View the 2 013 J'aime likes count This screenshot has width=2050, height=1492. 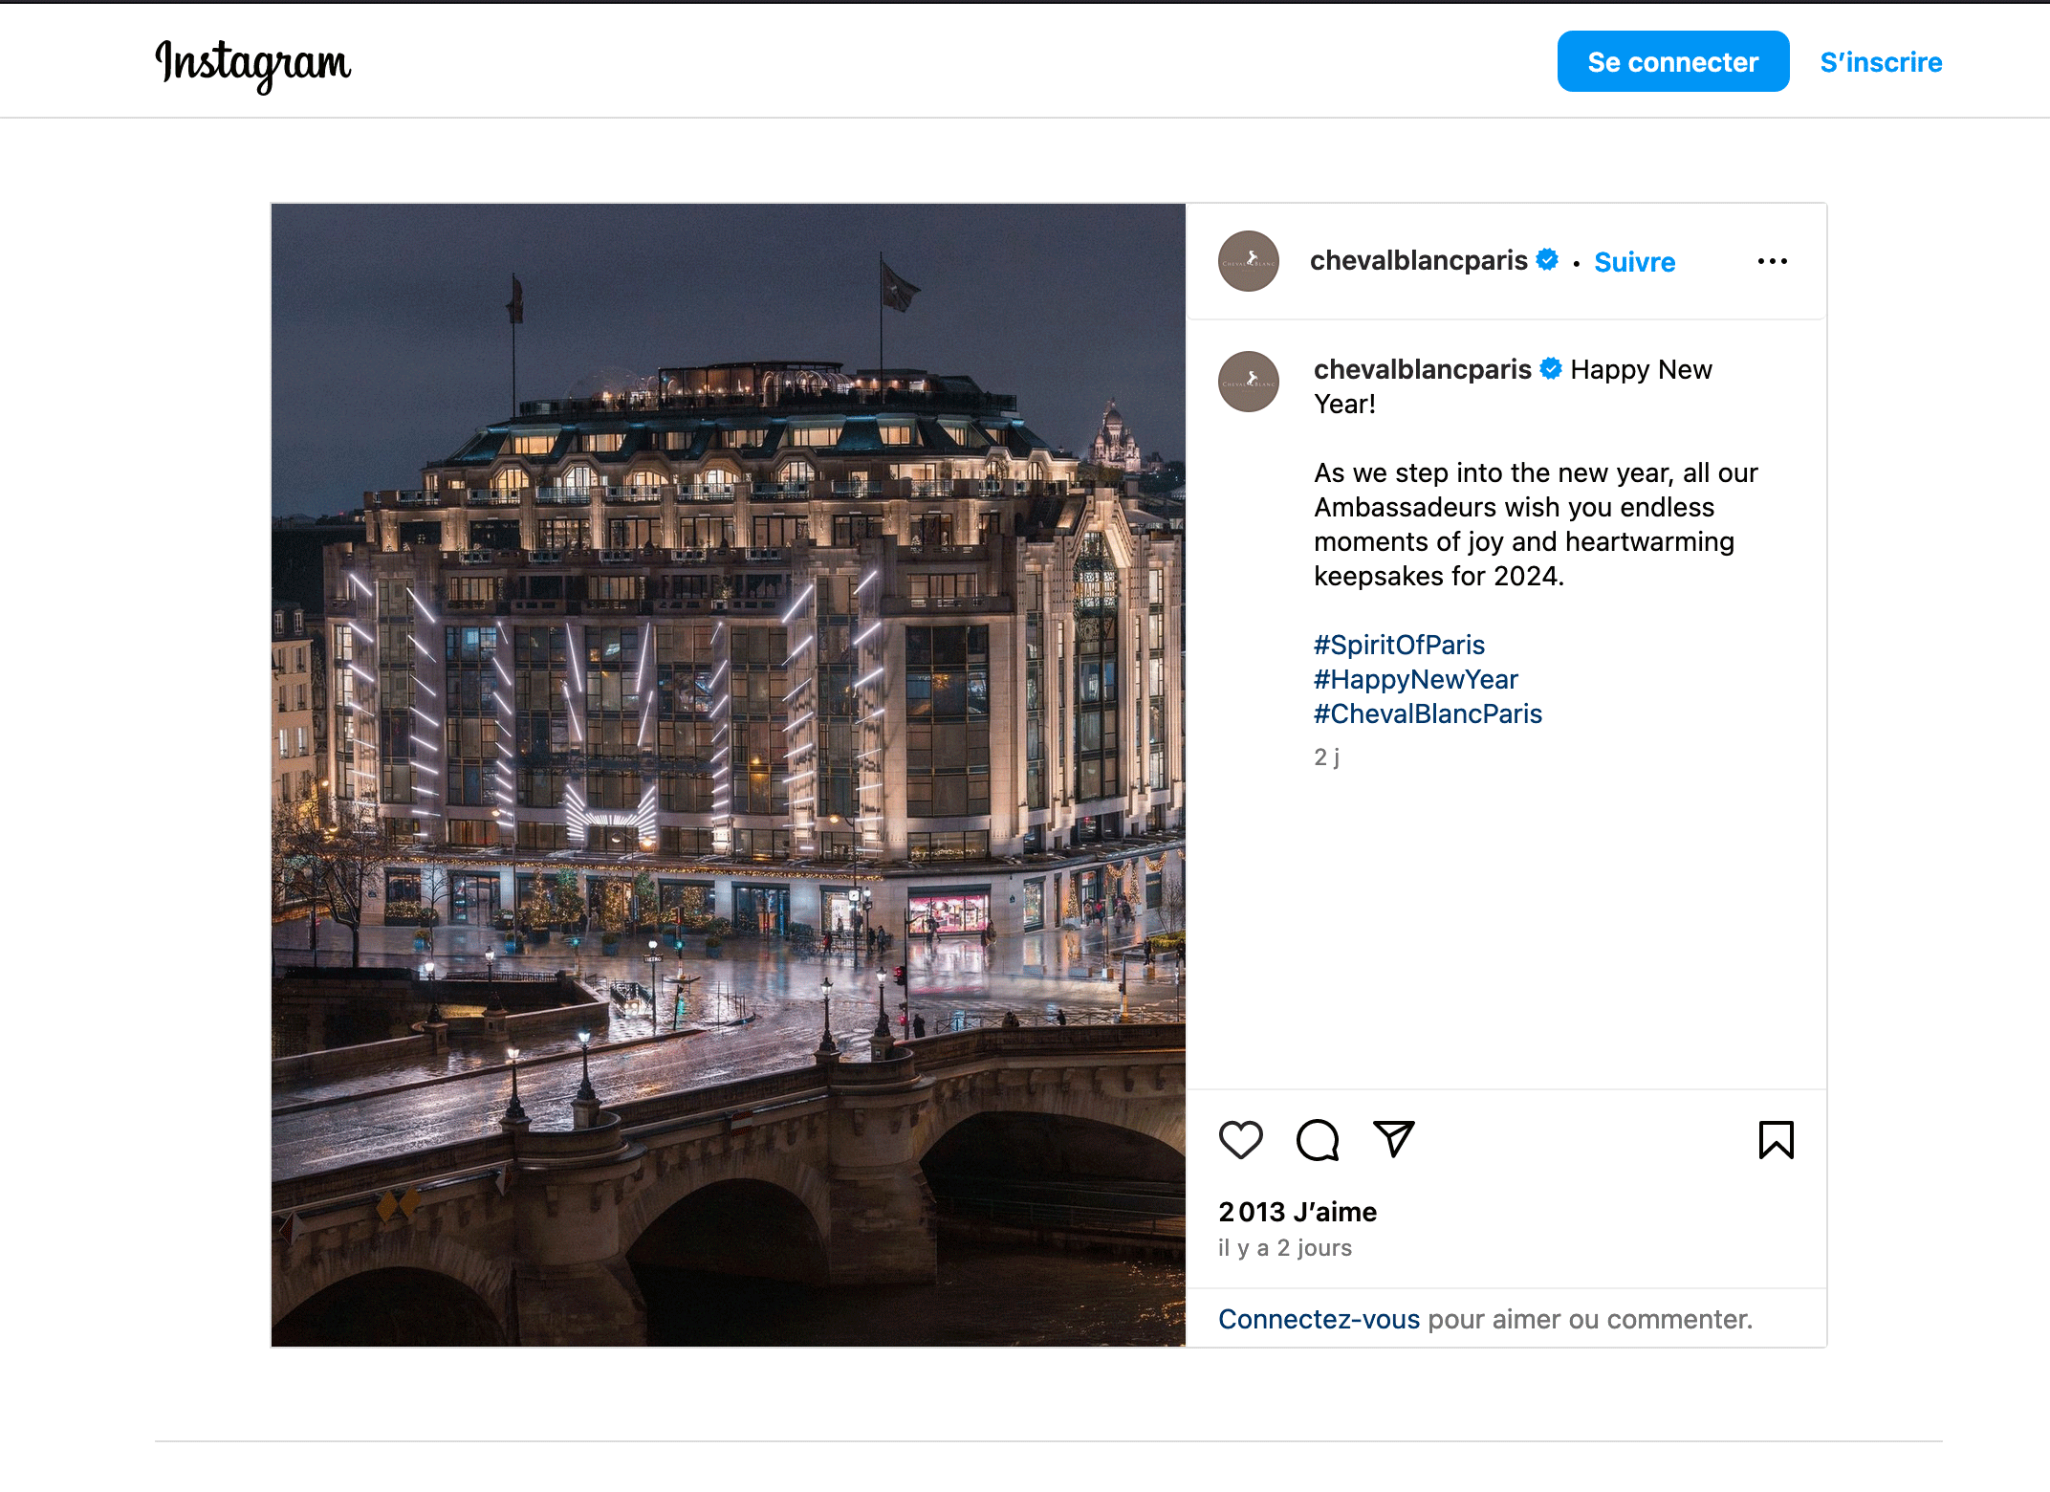(1298, 1212)
